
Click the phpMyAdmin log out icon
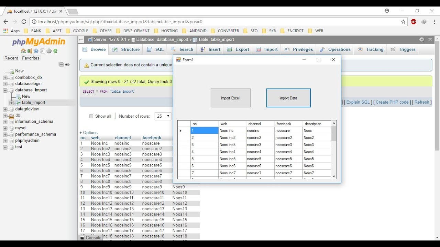point(30,51)
